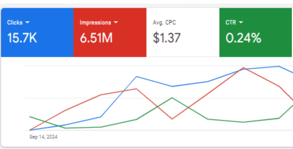Screen dimensions: 293x149
Task: Click the red Impressions line's highest peak
Action: tap(243, 68)
